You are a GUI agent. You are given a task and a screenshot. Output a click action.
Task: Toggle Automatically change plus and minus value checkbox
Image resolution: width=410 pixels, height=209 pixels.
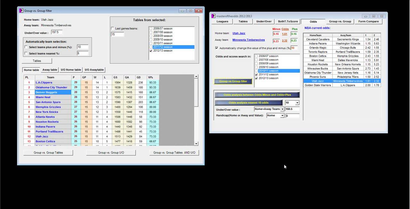(217, 48)
